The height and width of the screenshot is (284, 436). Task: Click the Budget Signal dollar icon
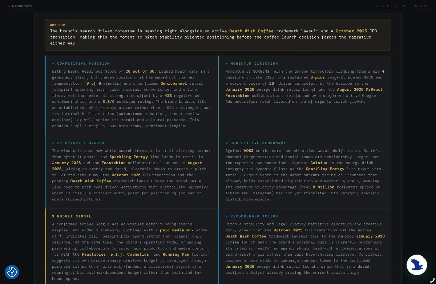pos(53,216)
